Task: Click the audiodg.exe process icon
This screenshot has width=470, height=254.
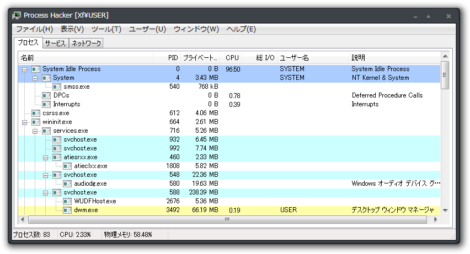Action: pos(67,183)
